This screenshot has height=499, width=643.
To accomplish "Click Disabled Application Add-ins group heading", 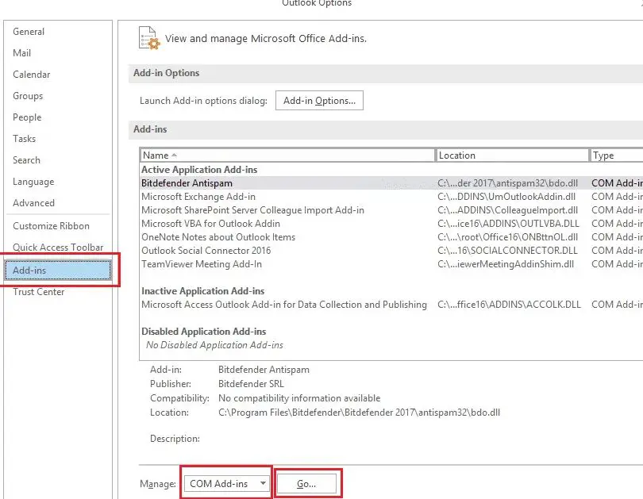I will [204, 332].
